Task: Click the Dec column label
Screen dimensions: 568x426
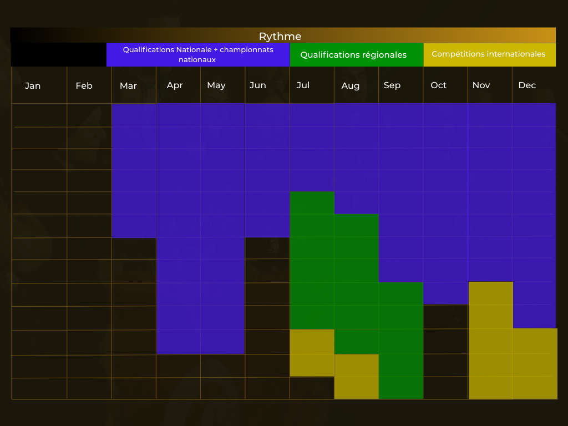Action: (x=527, y=85)
